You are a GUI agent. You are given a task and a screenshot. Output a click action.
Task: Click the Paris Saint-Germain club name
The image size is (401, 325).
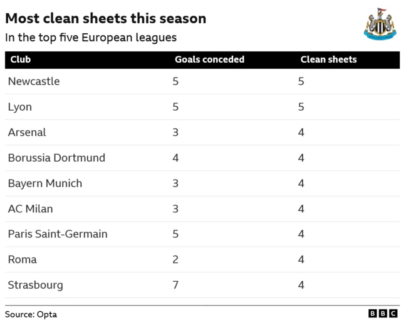tap(58, 234)
